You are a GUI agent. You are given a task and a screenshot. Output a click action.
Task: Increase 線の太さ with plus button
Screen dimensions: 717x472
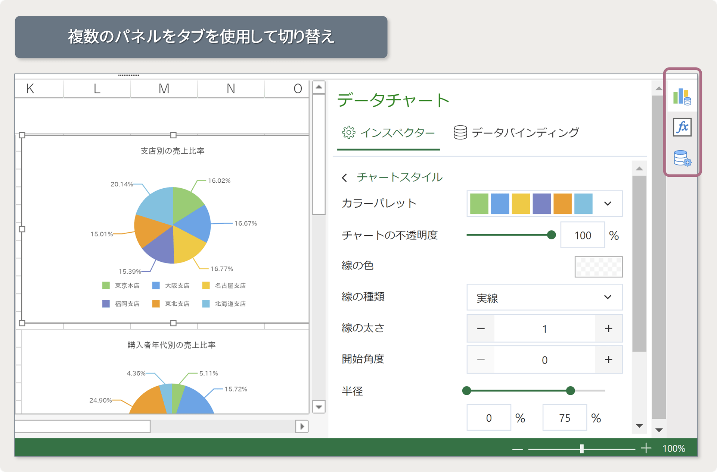pyautogui.click(x=608, y=328)
